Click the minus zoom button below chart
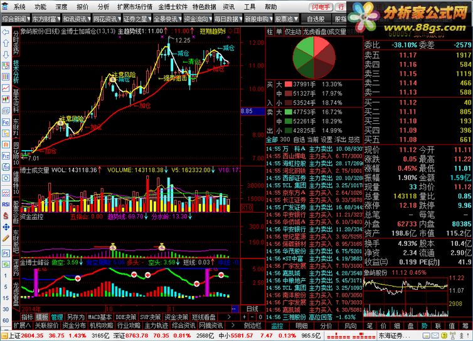The width and height of the screenshot is (473, 341). click(x=252, y=317)
